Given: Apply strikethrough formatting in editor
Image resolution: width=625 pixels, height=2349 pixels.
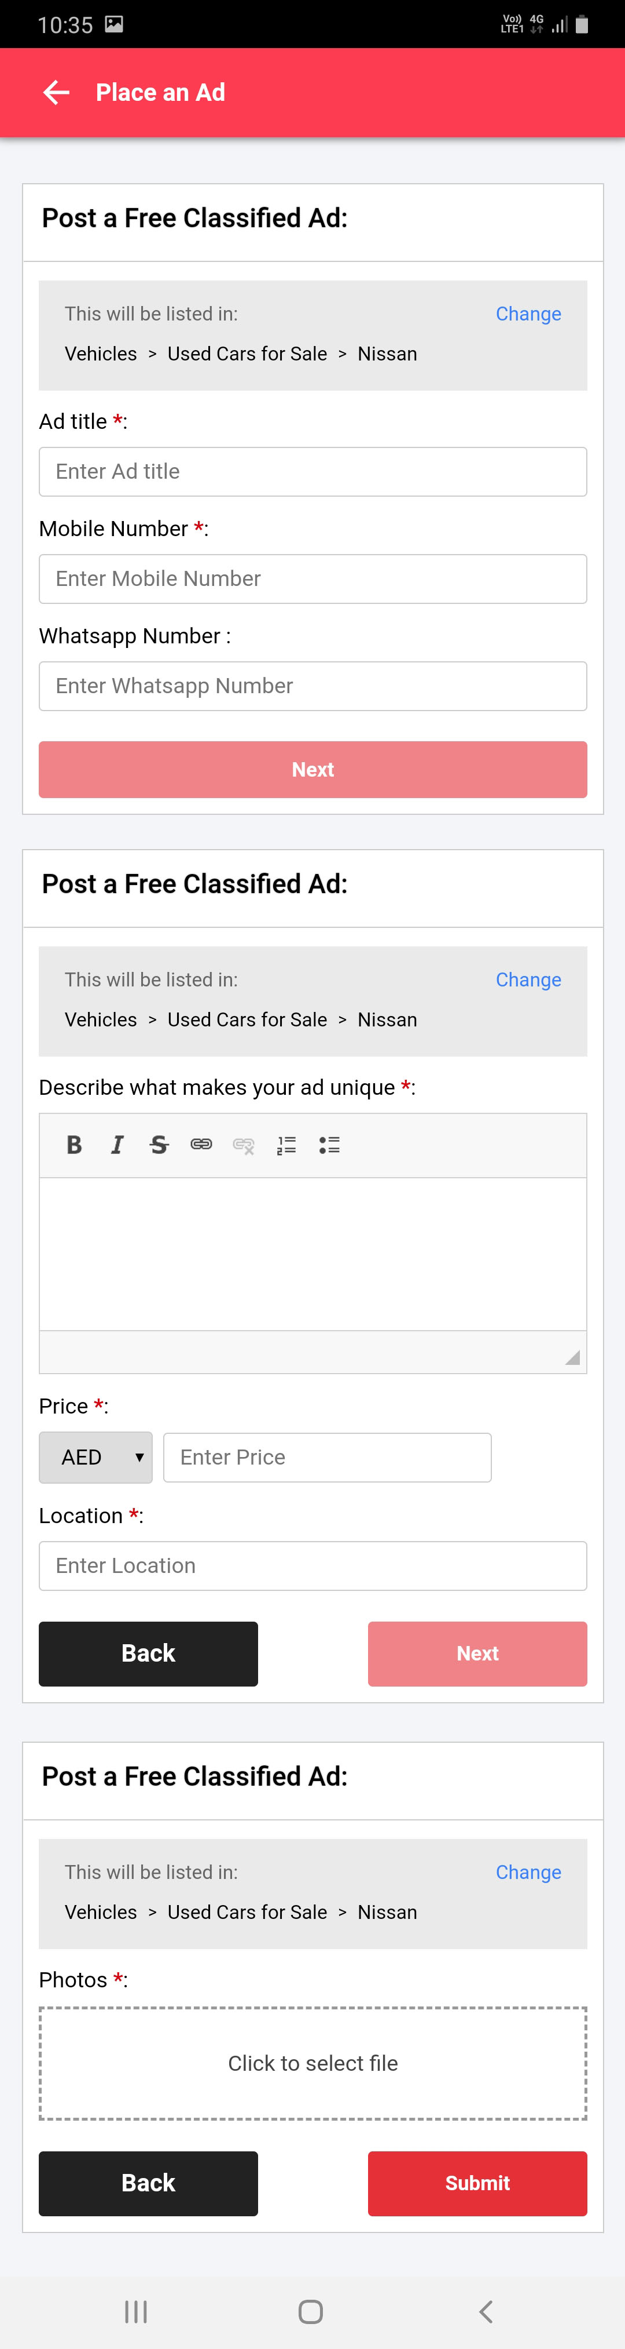Looking at the screenshot, I should click(x=160, y=1145).
